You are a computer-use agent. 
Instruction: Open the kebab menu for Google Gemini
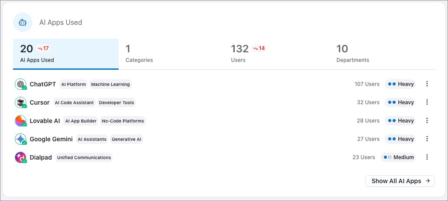[427, 139]
